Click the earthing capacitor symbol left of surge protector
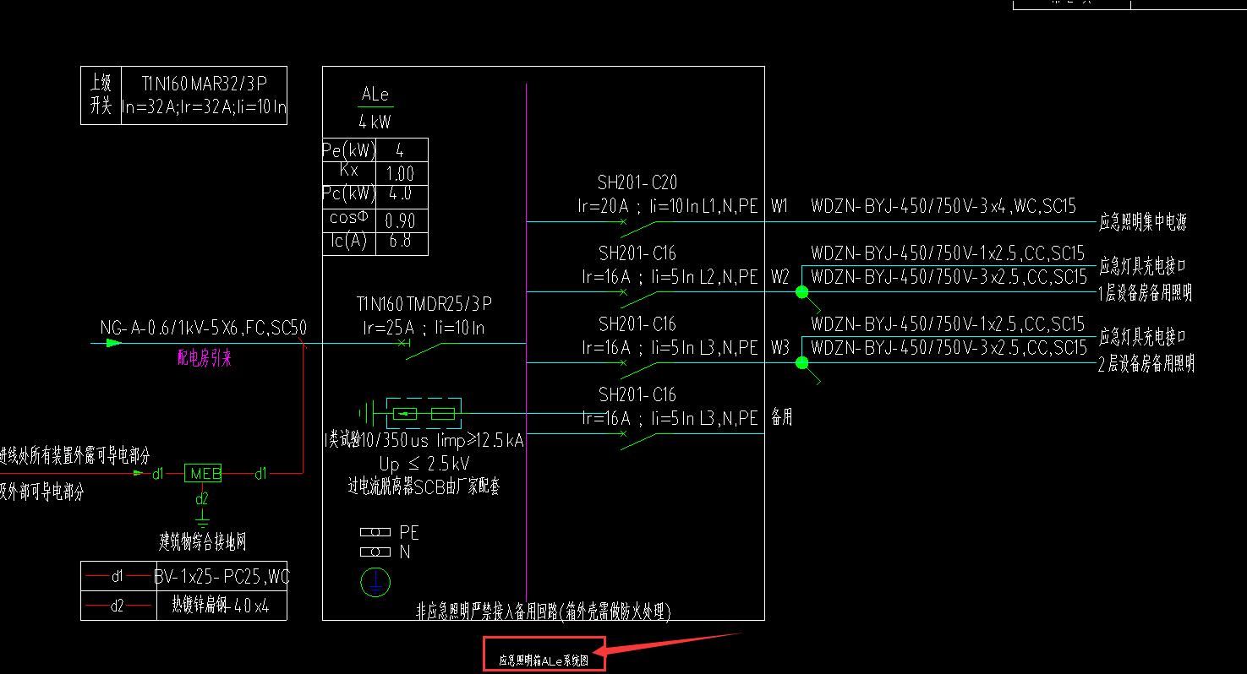Image resolution: width=1247 pixels, height=674 pixels. tap(367, 414)
